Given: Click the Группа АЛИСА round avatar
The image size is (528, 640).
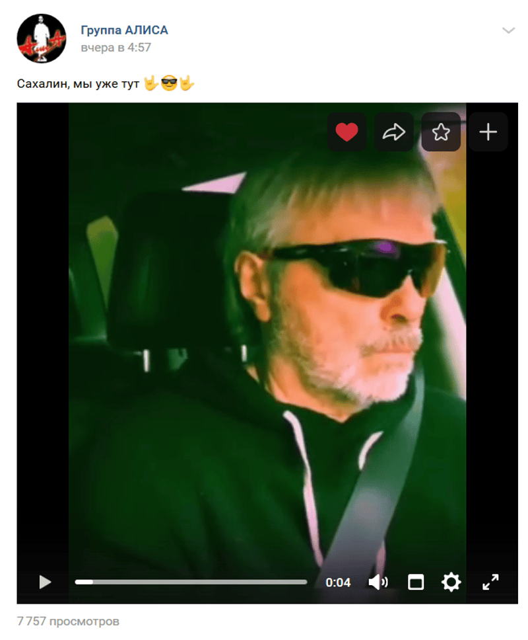Looking at the screenshot, I should (41, 38).
